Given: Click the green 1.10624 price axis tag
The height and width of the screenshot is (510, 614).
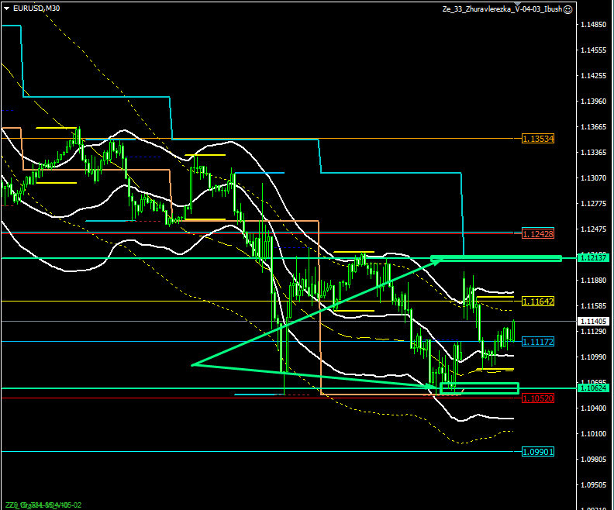Looking at the screenshot, I should coord(593,388).
